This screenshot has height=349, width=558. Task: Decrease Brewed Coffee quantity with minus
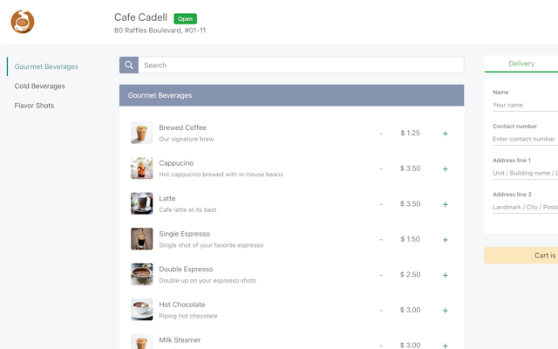(381, 133)
